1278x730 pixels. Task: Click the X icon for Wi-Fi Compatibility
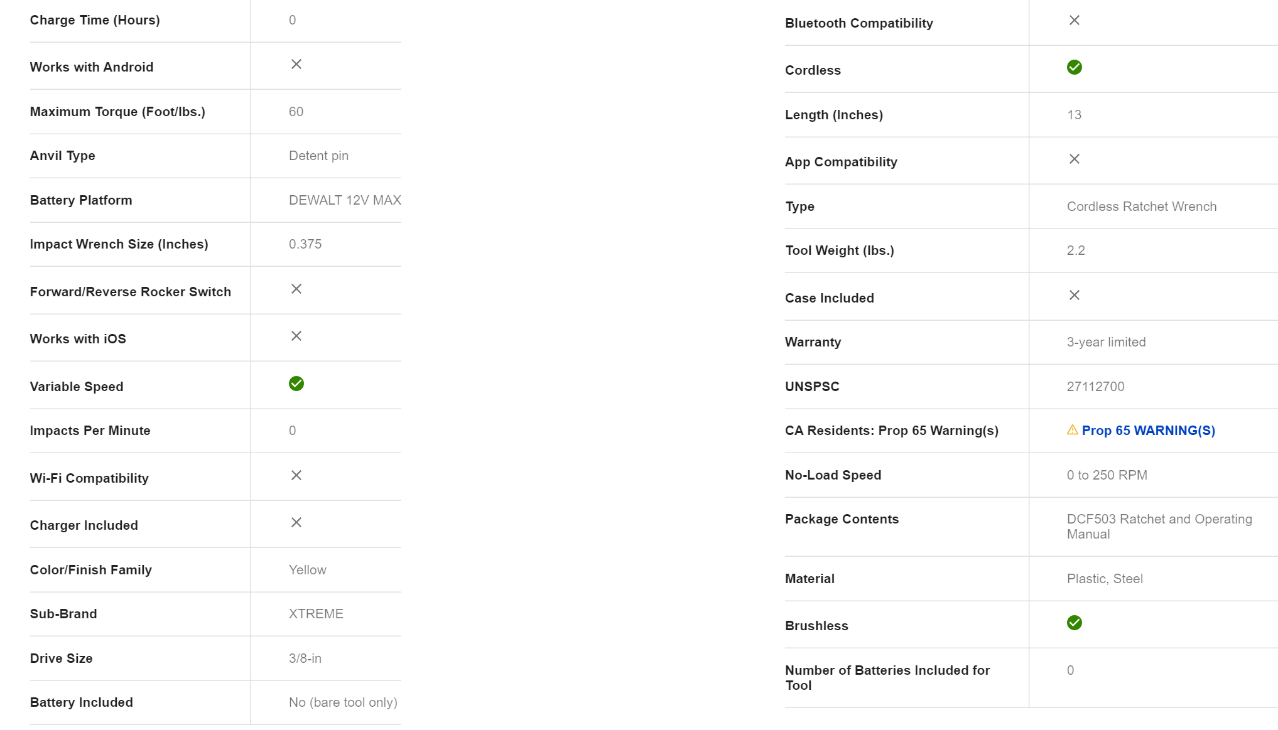(296, 475)
